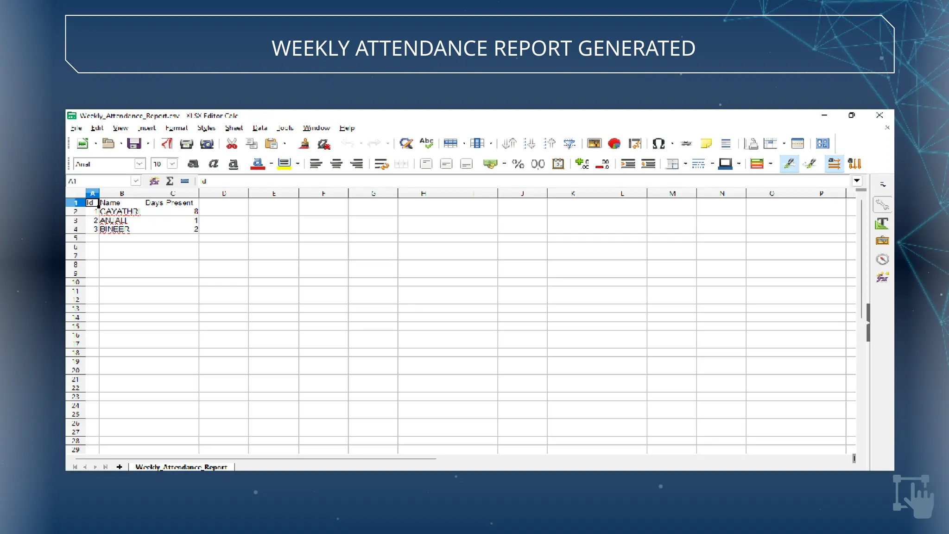Open the Paste options dropdown arrow
This screenshot has width=949, height=534.
pos(285,144)
